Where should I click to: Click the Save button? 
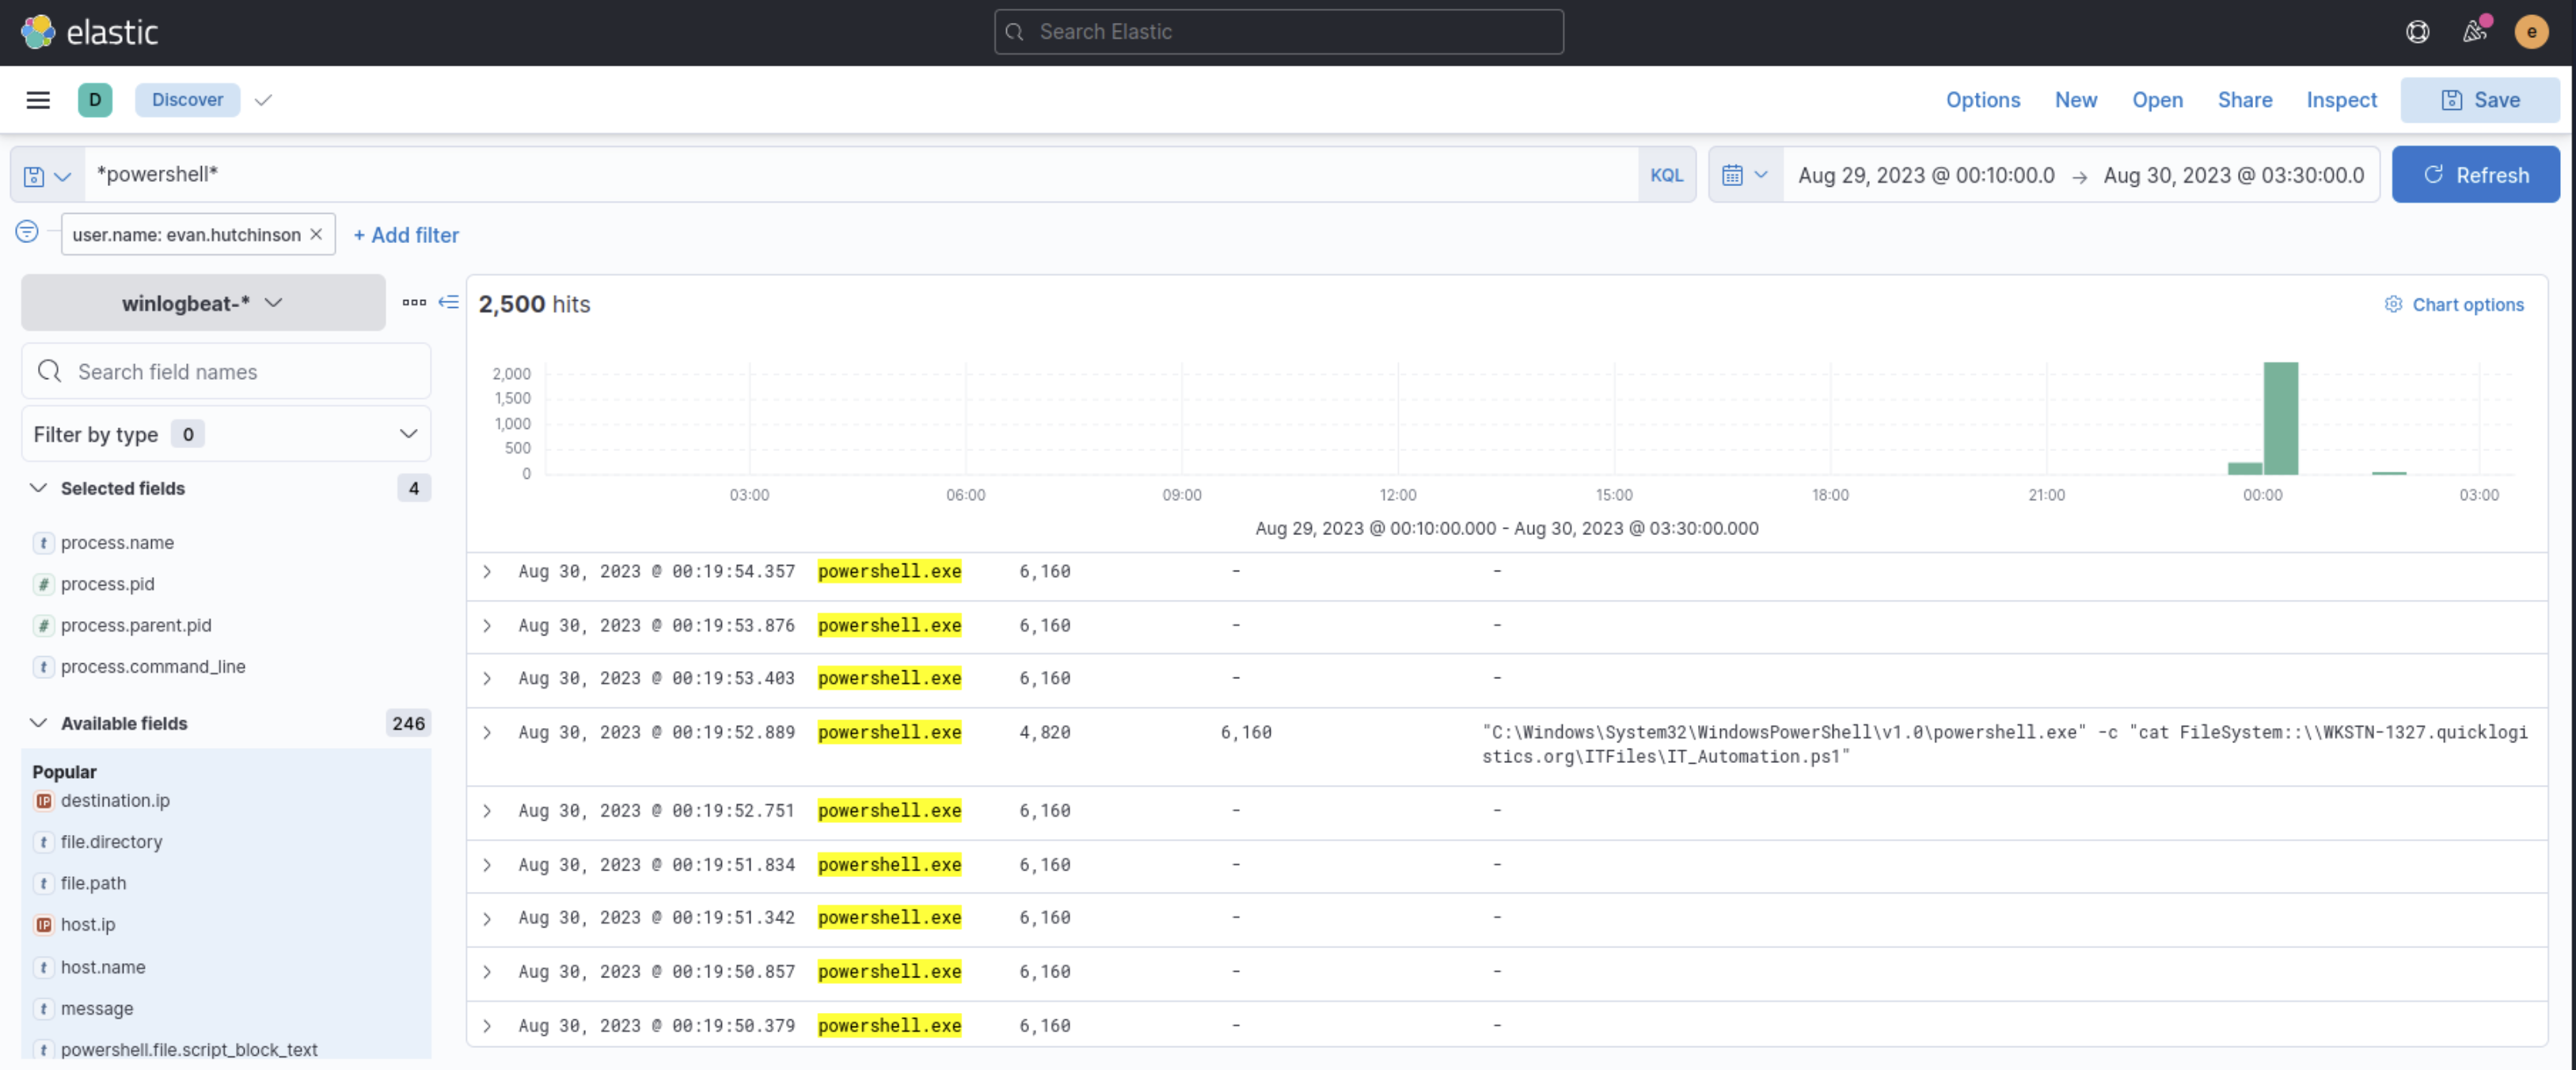pos(2480,100)
